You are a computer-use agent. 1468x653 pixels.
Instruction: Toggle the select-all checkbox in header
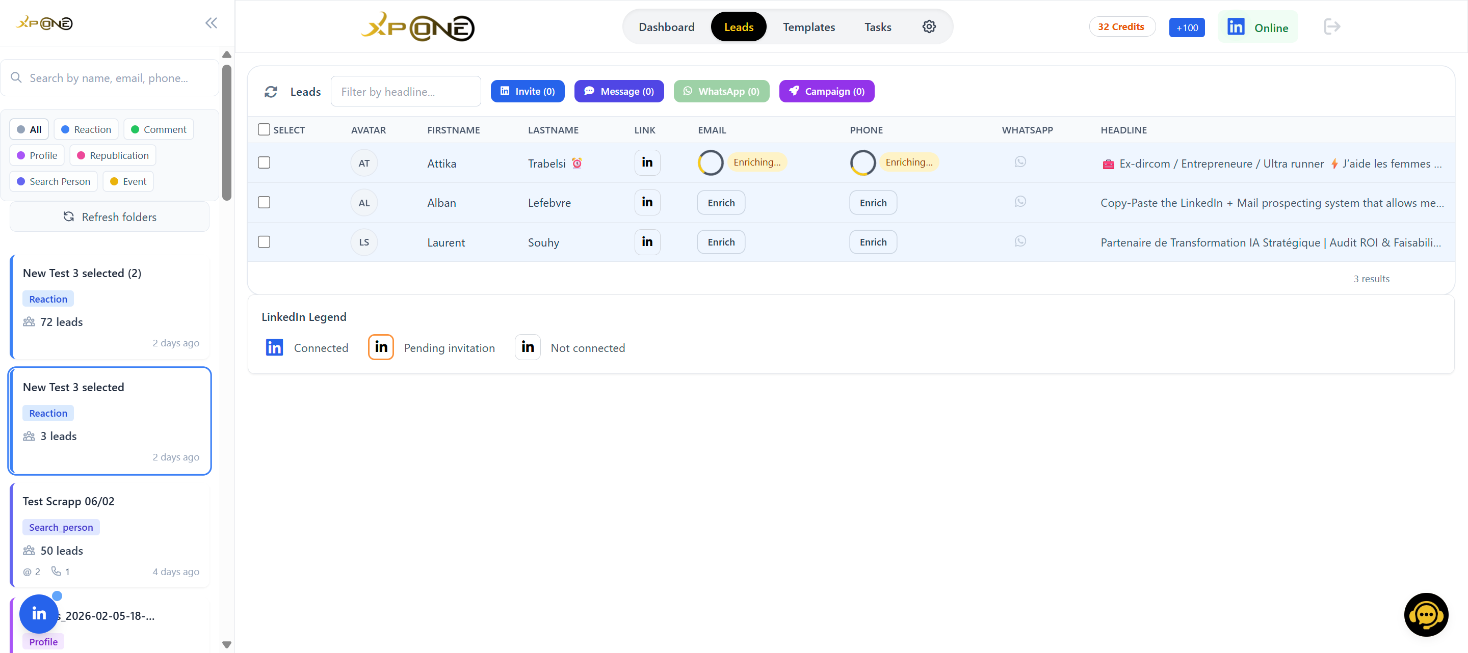coord(264,129)
